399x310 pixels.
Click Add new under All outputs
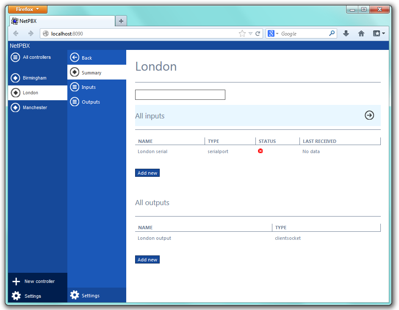pyautogui.click(x=147, y=260)
